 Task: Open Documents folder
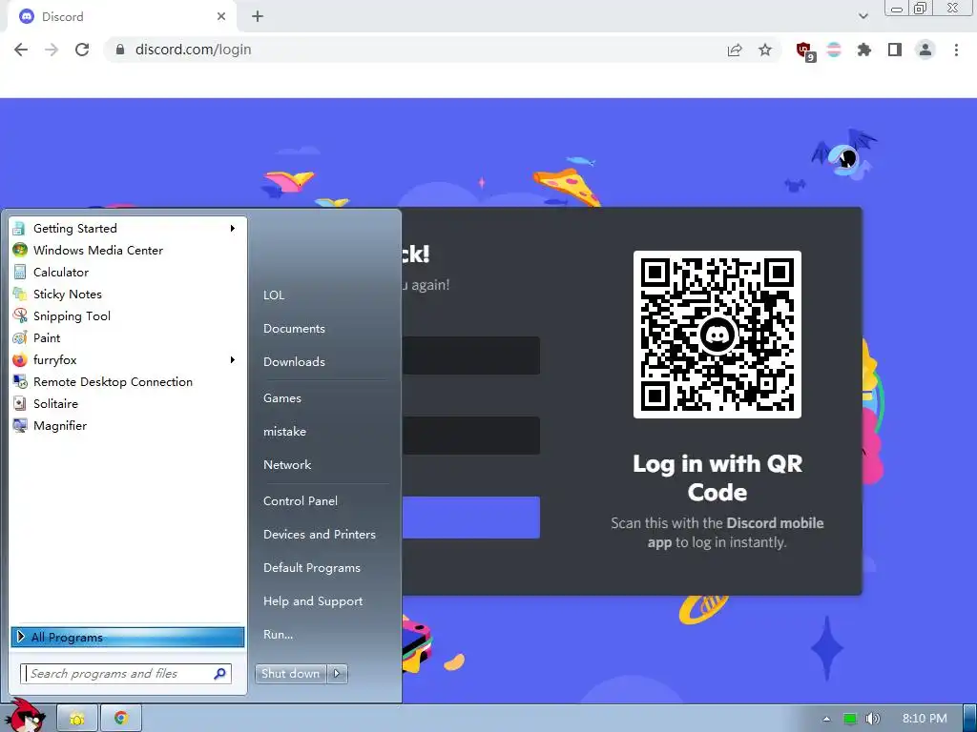click(x=294, y=329)
